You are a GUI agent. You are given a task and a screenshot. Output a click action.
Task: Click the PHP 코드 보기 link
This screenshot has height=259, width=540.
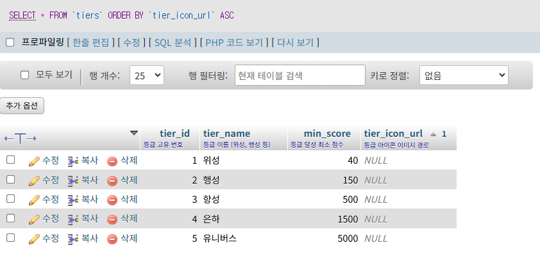[234, 43]
